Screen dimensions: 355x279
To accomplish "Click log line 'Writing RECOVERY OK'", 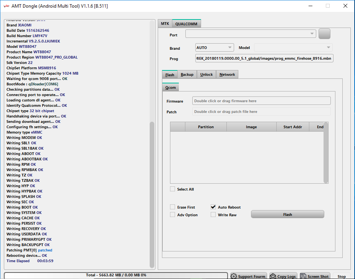I will [26, 228].
